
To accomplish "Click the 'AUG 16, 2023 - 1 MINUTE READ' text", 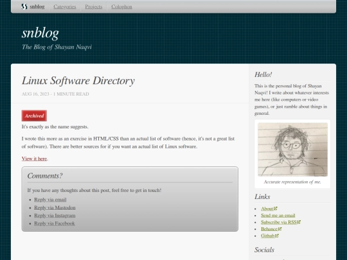I will (x=55, y=94).
